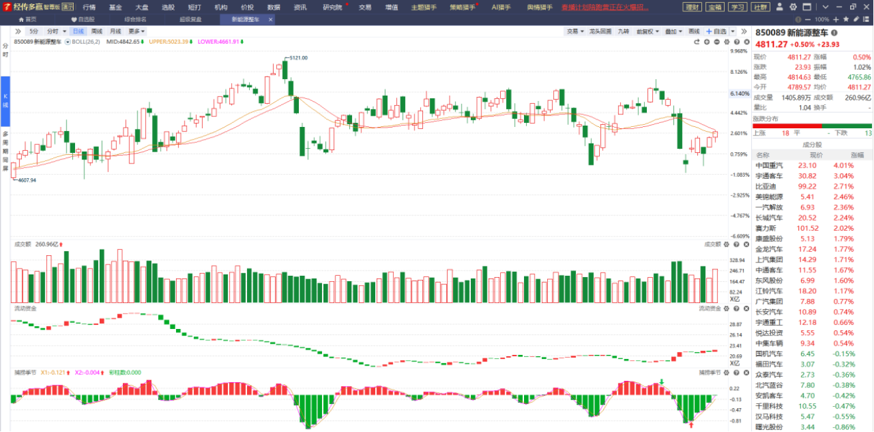Open the chart help question icon
This screenshot has height=432, width=874.
[736, 42]
